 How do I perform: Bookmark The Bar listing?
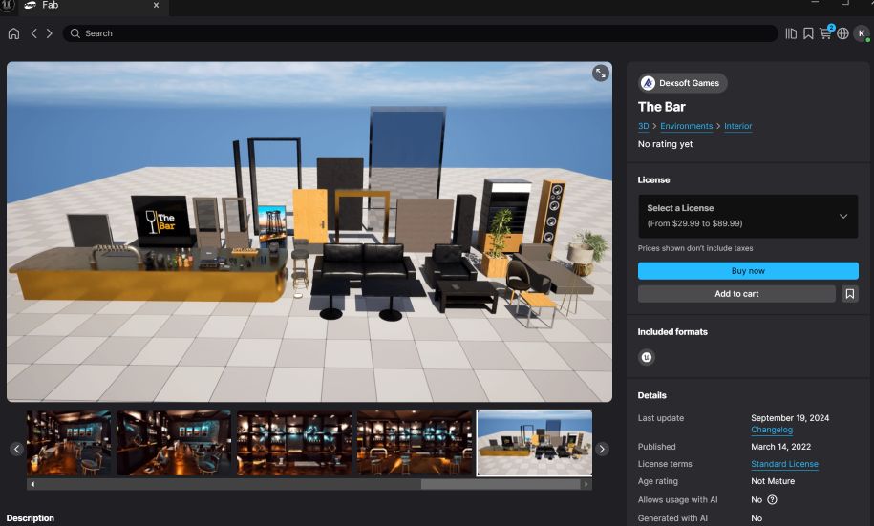[x=849, y=294]
